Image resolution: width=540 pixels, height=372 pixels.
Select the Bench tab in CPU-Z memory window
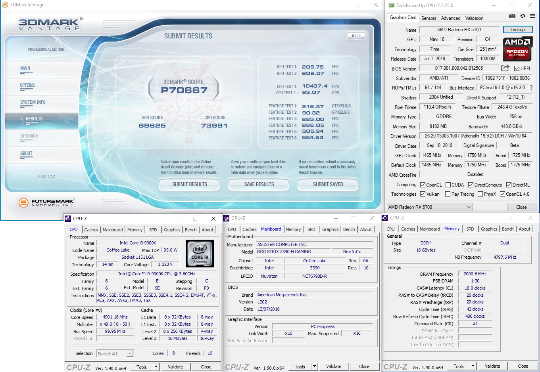pos(507,229)
